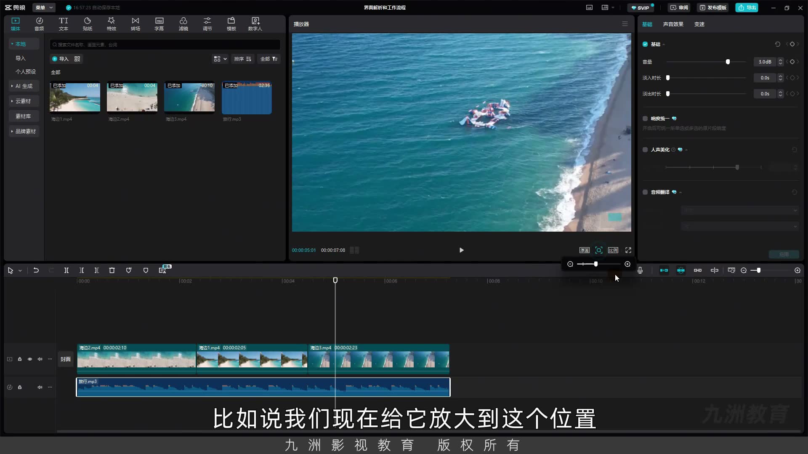Undo the last action in timeline toolbar
808x454 pixels.
click(x=36, y=270)
